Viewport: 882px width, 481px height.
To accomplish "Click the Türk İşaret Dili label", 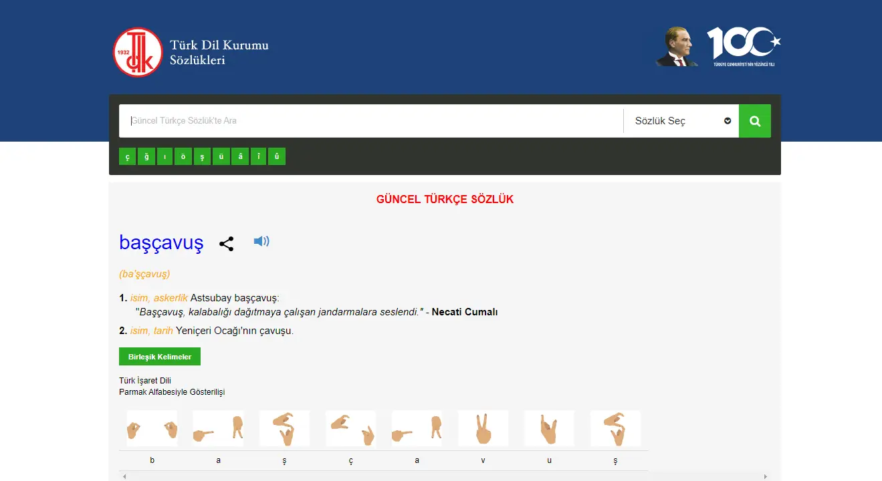I will click(x=145, y=381).
